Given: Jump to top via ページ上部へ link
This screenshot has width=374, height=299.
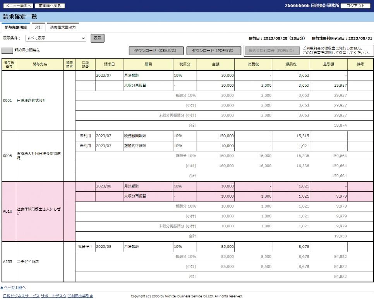Looking at the screenshot, I should [x=13, y=287].
